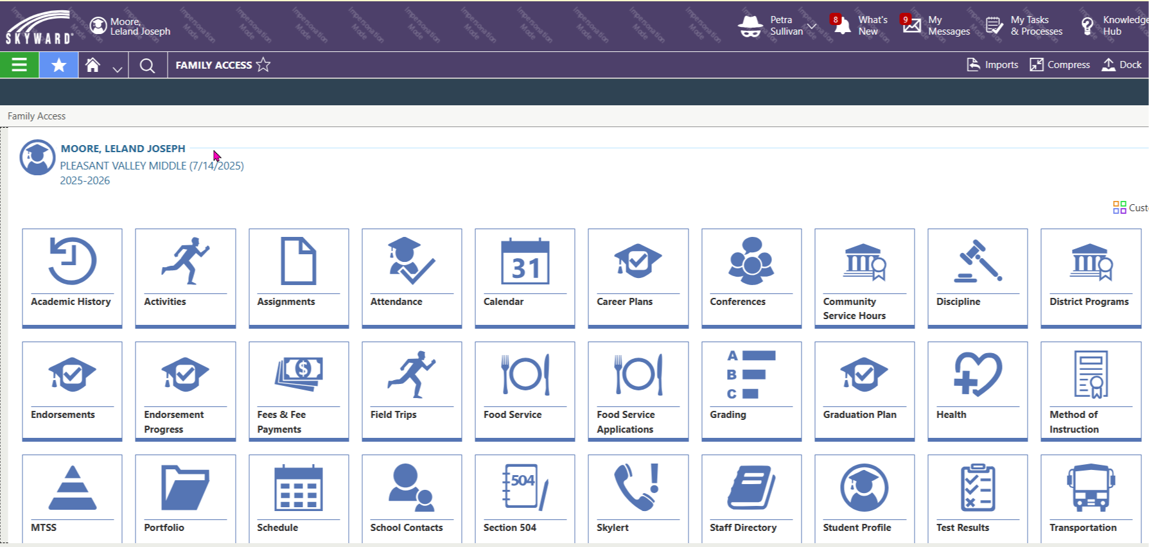1149x547 pixels.
Task: Open the Test Results tile
Action: click(x=978, y=499)
